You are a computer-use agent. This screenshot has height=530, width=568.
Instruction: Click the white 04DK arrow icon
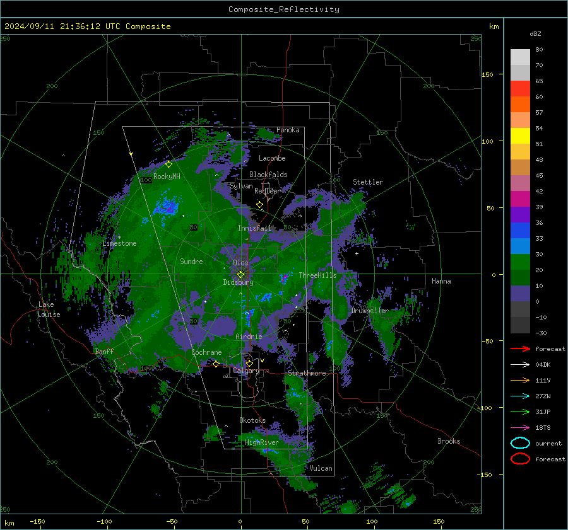point(520,365)
